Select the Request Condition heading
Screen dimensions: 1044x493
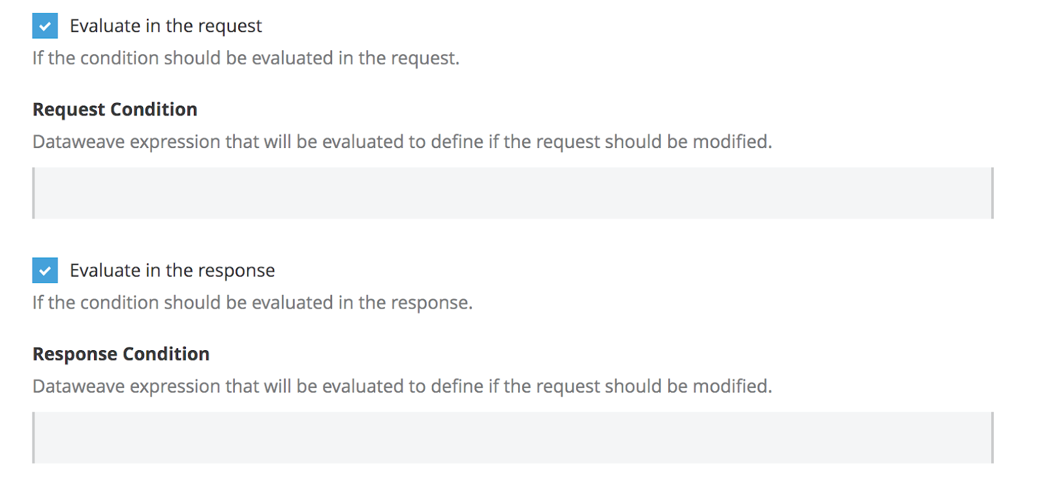point(114,109)
